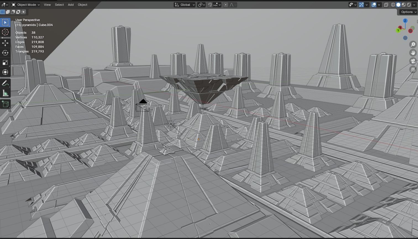Open the gizmo settings dropdown arrow
This screenshot has width=418, height=239.
point(367,5)
